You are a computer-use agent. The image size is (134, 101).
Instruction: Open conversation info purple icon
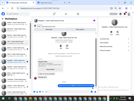point(94,20)
